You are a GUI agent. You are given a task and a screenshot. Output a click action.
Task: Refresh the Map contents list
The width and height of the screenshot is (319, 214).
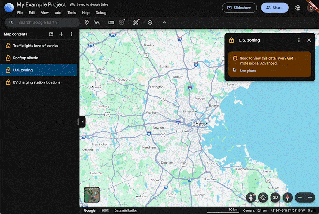pos(51,34)
